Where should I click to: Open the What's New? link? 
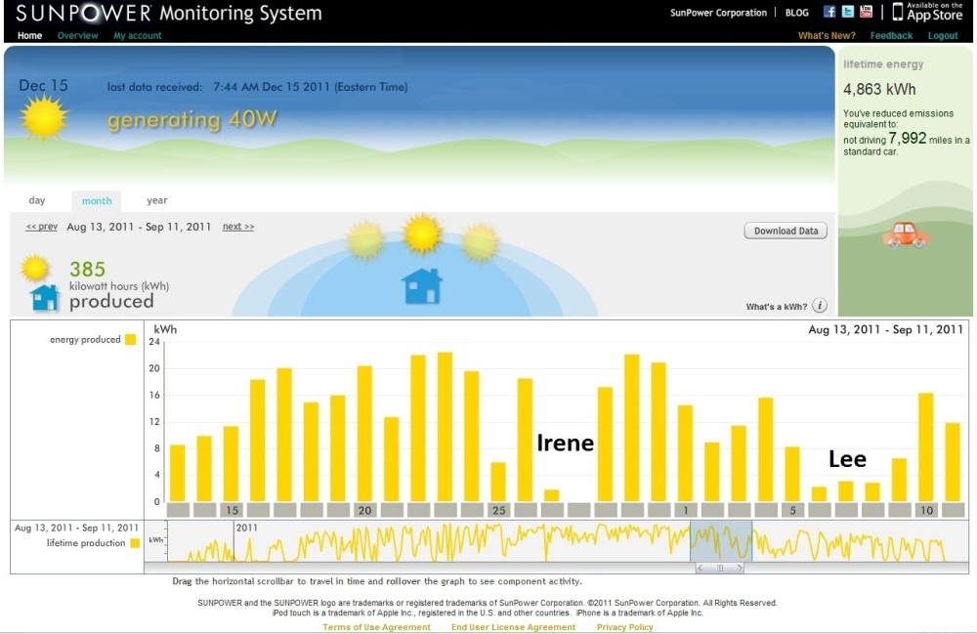827,35
